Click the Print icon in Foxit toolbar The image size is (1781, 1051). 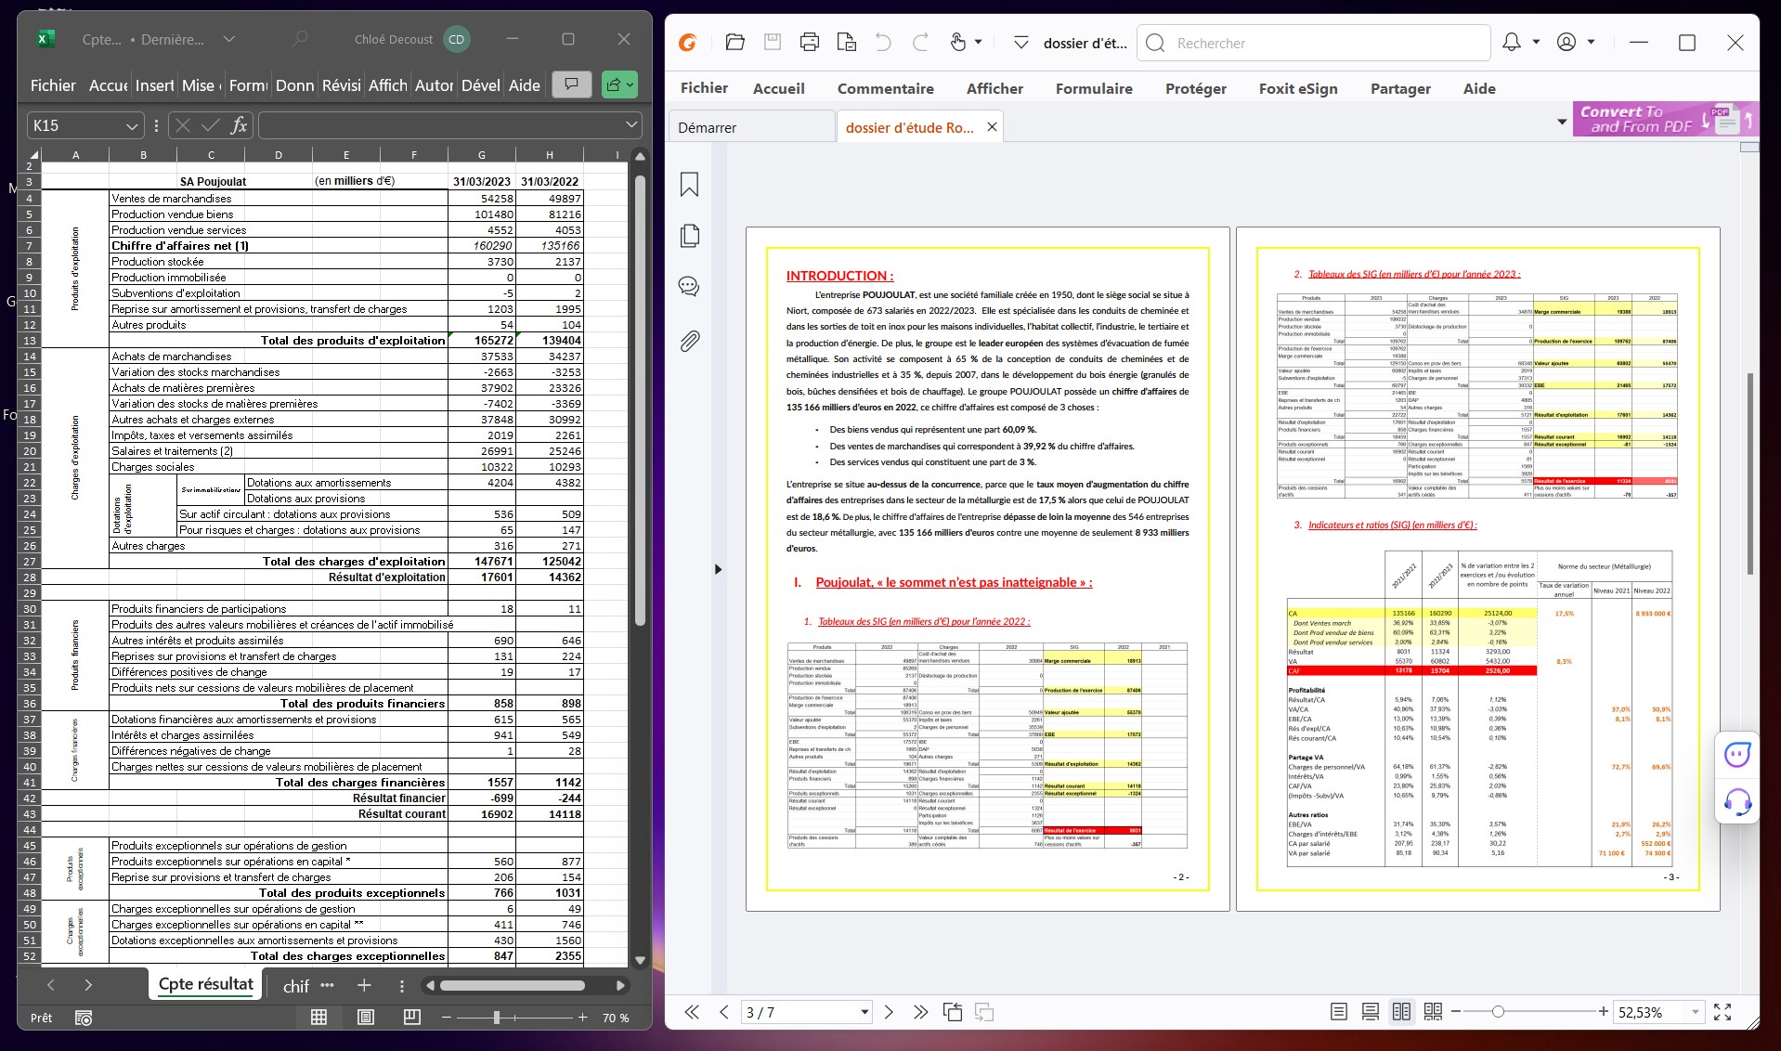click(809, 42)
